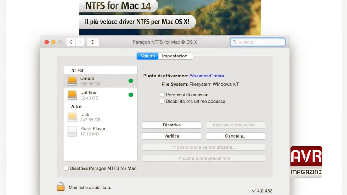The height and width of the screenshot is (195, 347).
Task: Click Ombra's green status indicator
Action: click(x=131, y=81)
